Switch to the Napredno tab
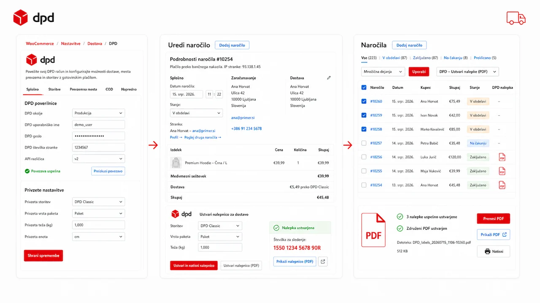Image resolution: width=540 pixels, height=303 pixels. (x=129, y=89)
